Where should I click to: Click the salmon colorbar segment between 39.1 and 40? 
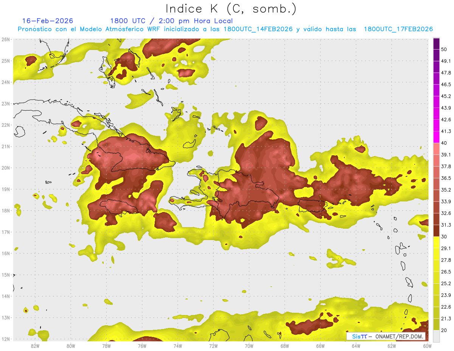pyautogui.click(x=436, y=149)
